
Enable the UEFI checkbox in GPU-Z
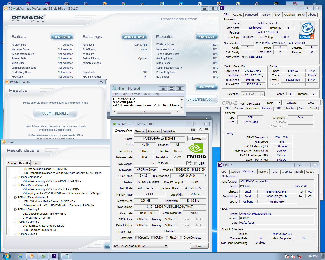196,163
